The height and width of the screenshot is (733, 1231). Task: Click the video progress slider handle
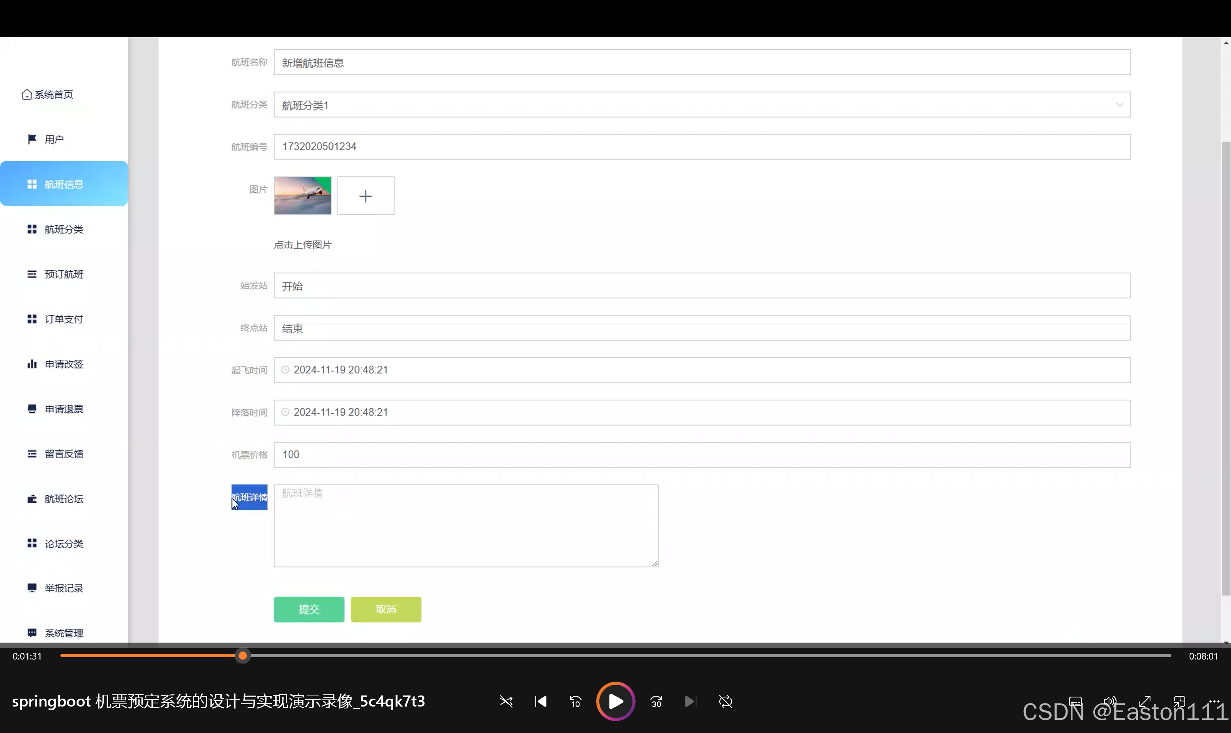tap(242, 656)
